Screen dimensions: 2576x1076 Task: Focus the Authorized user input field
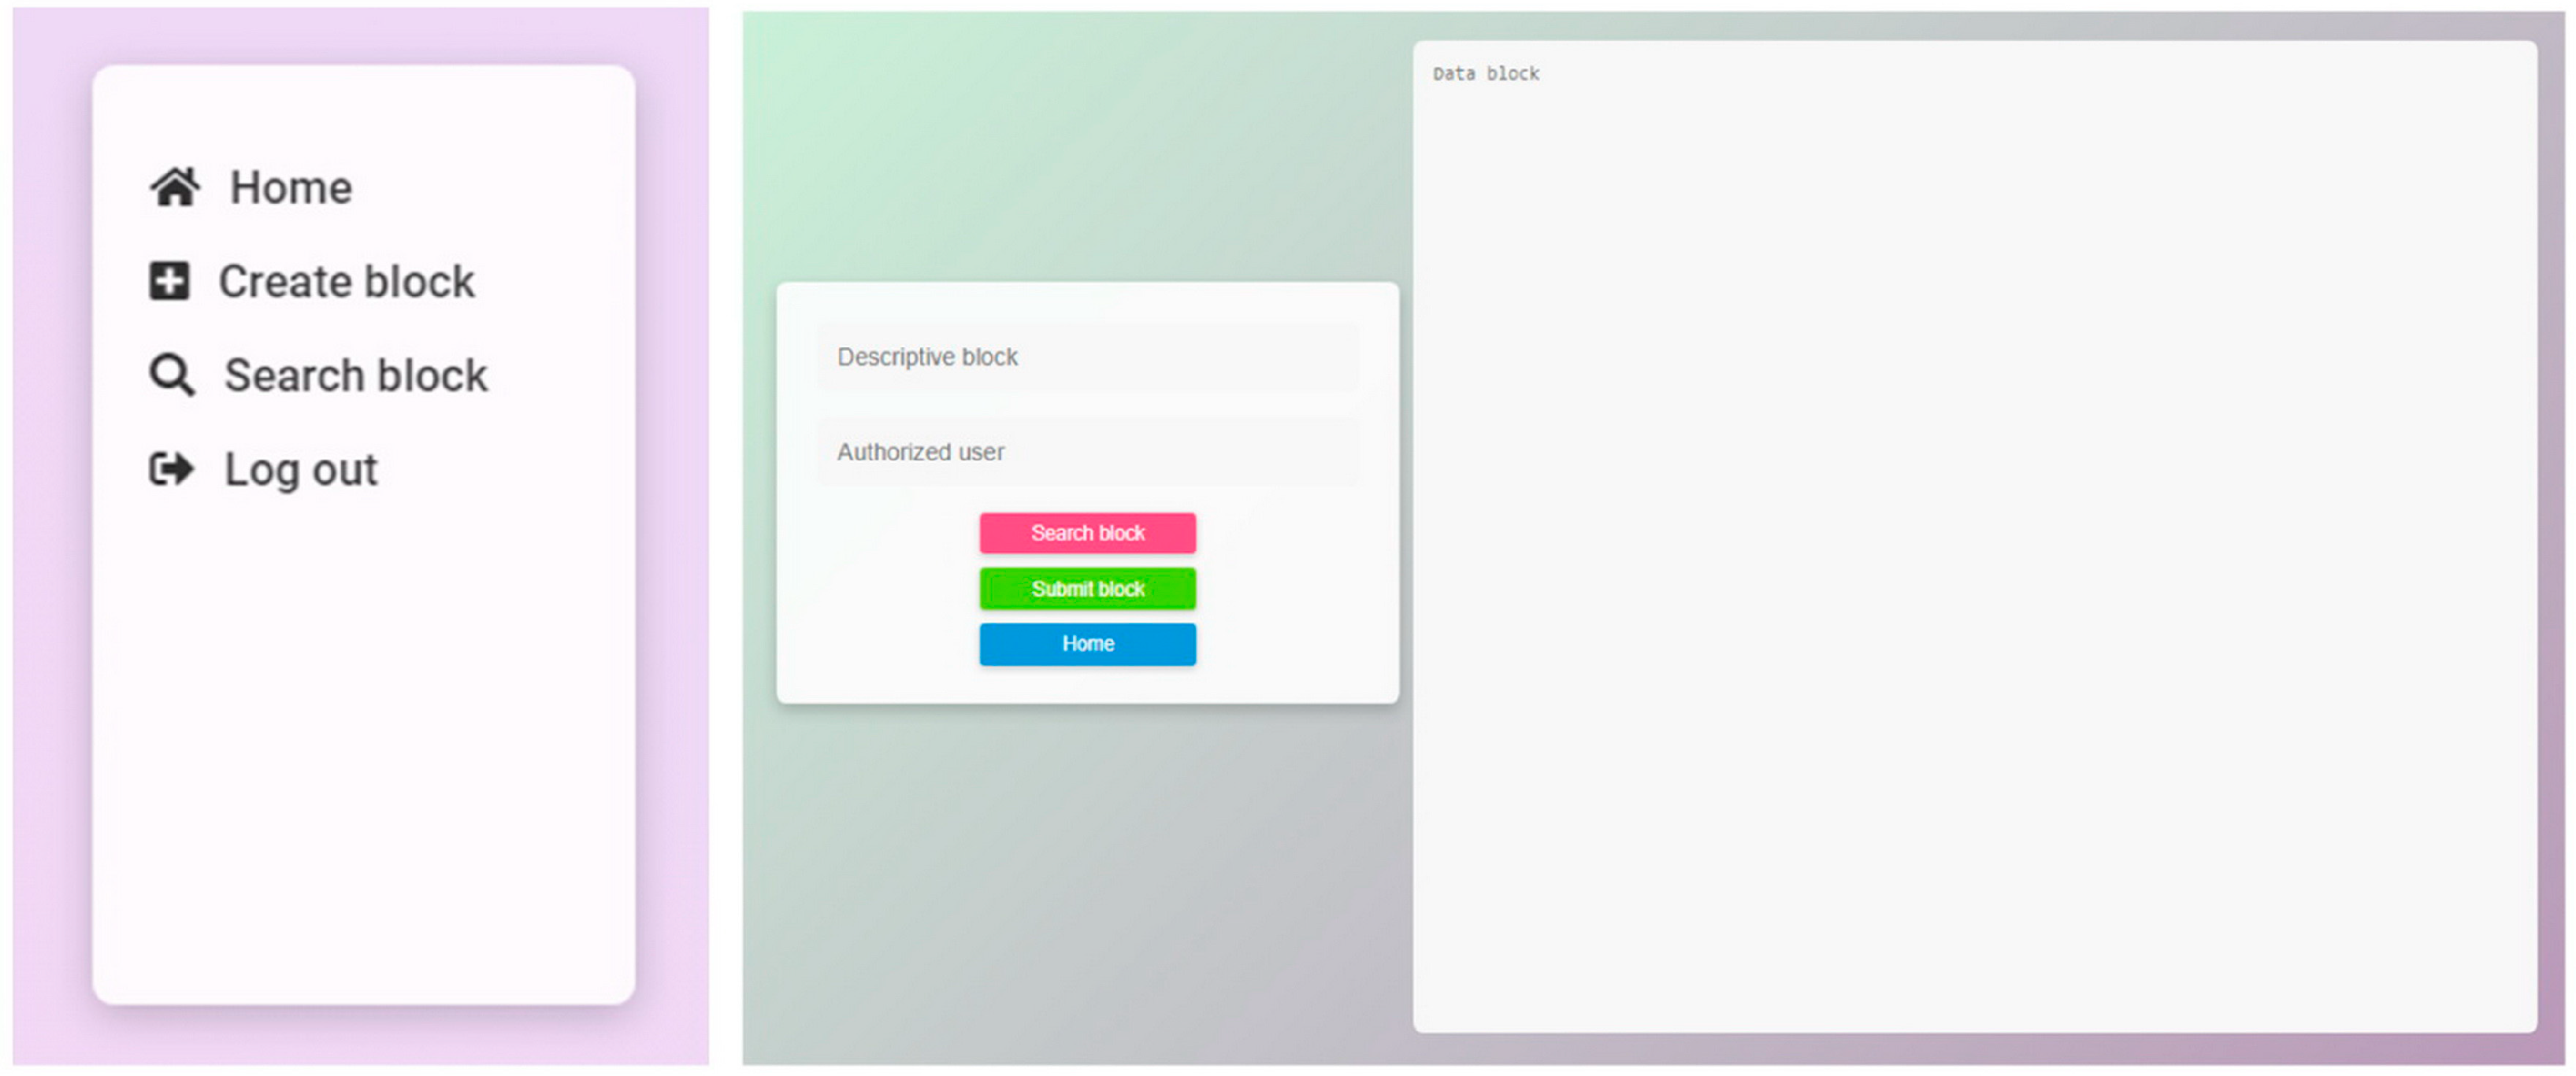[1088, 452]
